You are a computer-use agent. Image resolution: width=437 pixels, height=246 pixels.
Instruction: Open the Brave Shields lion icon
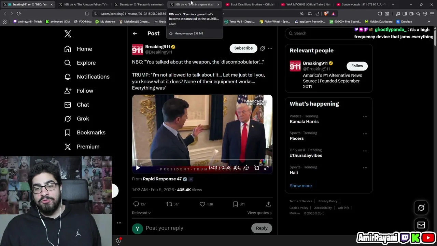point(326,14)
